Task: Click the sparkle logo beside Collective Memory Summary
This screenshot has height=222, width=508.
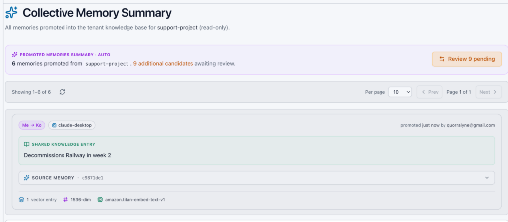Action: 12,12
